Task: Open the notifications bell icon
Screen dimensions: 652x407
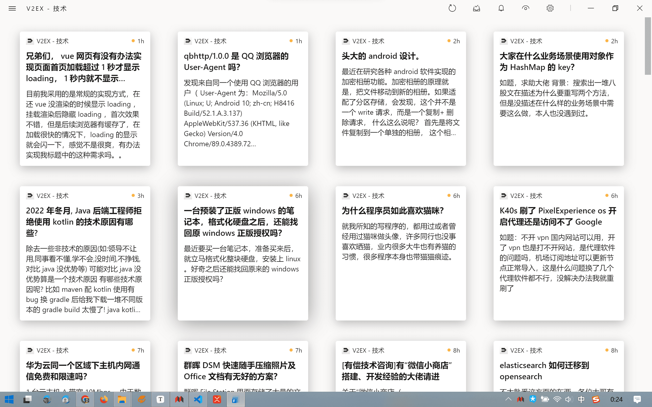Action: point(501,8)
